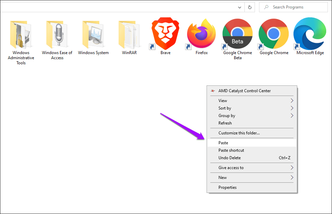The width and height of the screenshot is (332, 214).
Task: Click the 'Brave' name label
Action: (x=165, y=53)
